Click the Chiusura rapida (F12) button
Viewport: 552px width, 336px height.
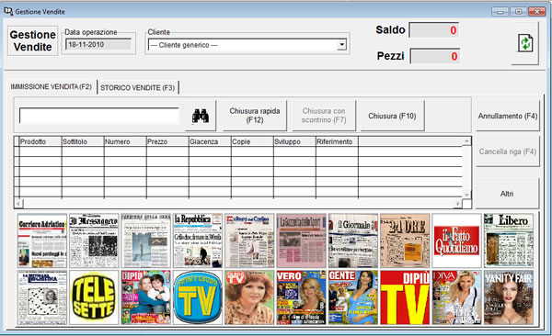pos(255,116)
